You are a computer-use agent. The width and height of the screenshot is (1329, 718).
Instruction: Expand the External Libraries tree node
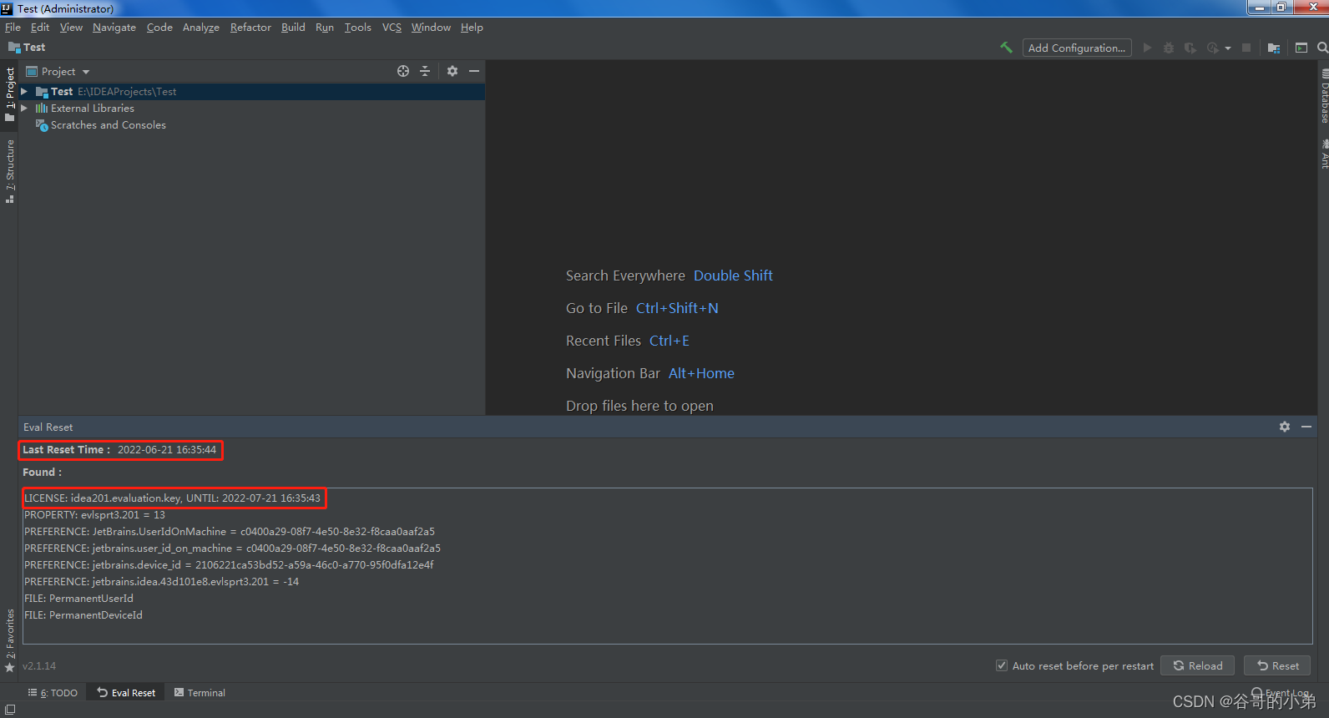pyautogui.click(x=24, y=109)
